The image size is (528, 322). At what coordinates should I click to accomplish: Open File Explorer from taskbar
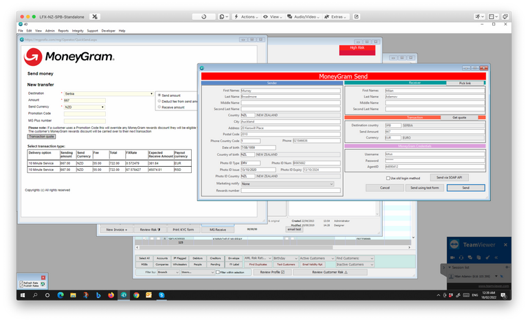click(73, 295)
